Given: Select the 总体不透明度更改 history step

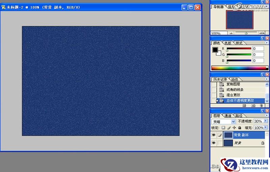Looking at the screenshot, I should pos(240,101).
